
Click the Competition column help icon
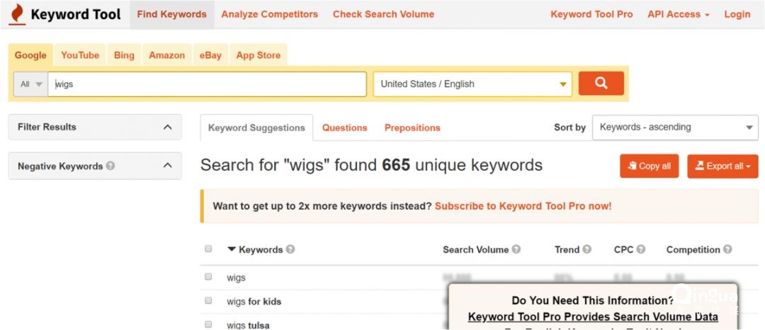click(727, 250)
